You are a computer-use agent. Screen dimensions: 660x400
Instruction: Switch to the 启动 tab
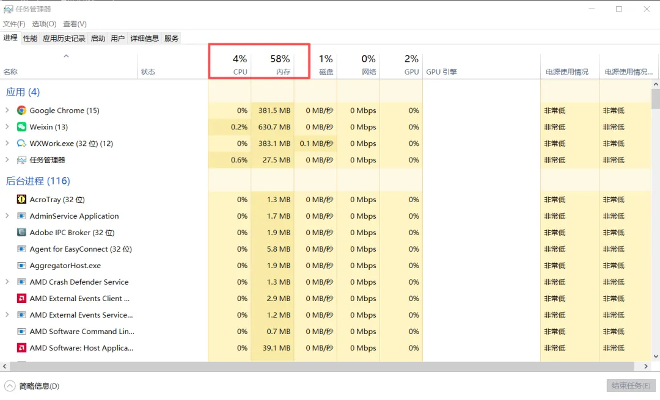[x=98, y=38]
